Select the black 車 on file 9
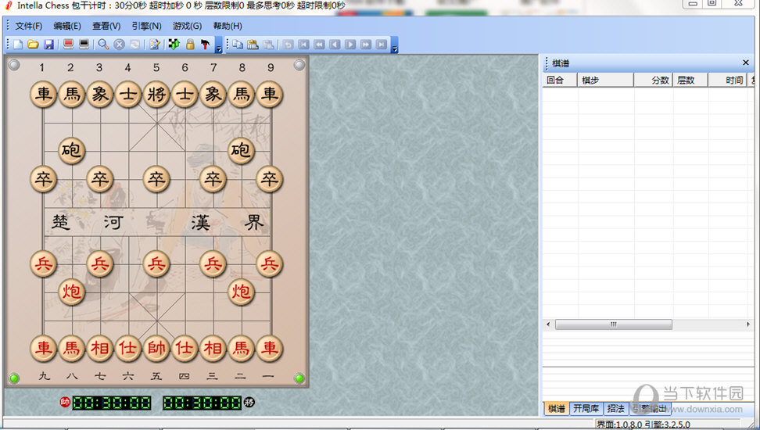The image size is (760, 430). (270, 94)
